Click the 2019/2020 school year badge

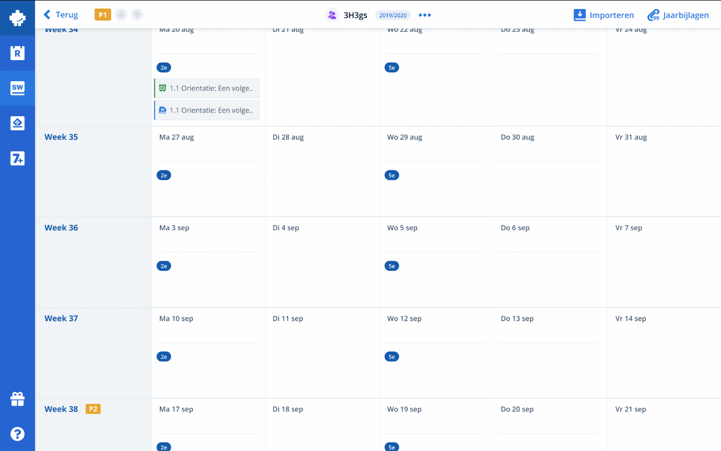click(393, 15)
